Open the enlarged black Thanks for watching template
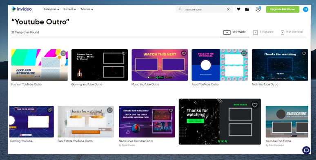 [x=220, y=122]
